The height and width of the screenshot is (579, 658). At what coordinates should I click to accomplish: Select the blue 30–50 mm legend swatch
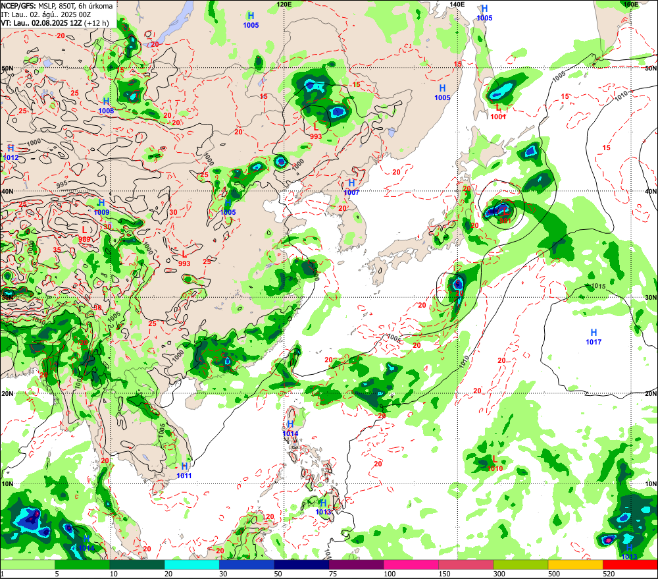point(247,565)
